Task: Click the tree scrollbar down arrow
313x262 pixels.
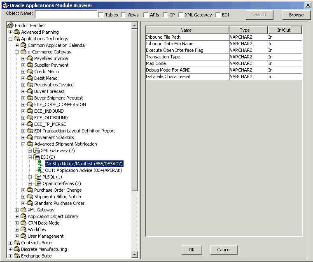Action: pyautogui.click(x=135, y=254)
